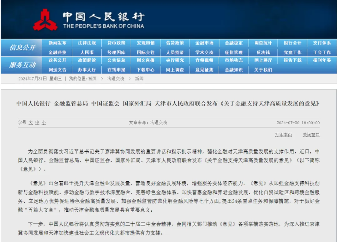Viewport: 337px width, 242px height.
Task: Select 货币政策 in the navigation bar
Action: 116,43
